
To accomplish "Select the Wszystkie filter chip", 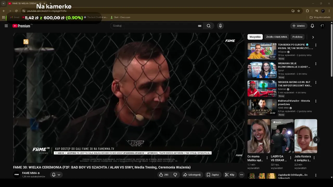I will (x=255, y=37).
